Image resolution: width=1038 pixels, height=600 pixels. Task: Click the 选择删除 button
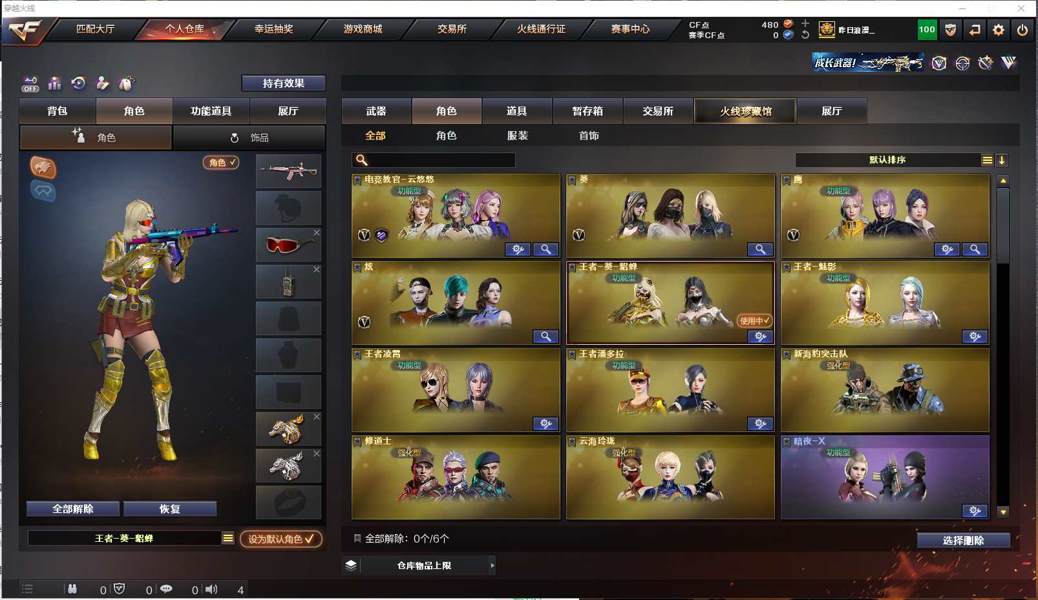(x=963, y=541)
